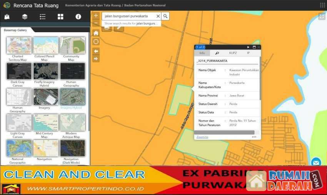Screen dimensions: 327x195
Task: Go to the default map extent
Action: pos(96,33)
